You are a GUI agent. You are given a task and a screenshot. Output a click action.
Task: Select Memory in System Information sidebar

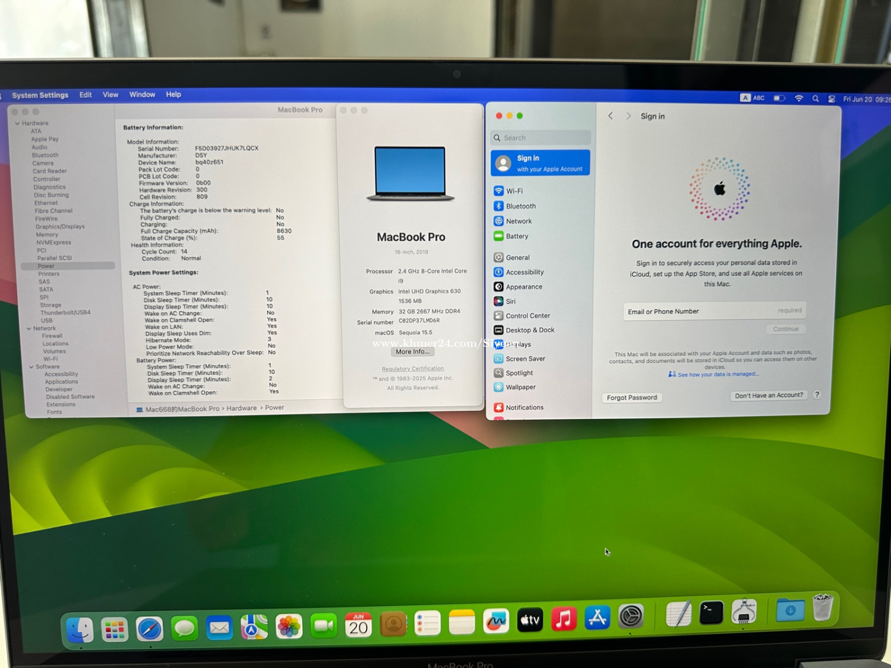coord(47,235)
